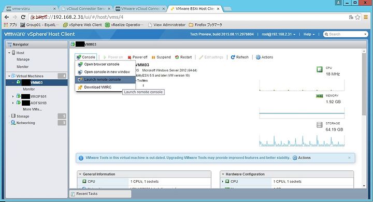Open the vSphere Web Client bookmark

pyautogui.click(x=82, y=25)
